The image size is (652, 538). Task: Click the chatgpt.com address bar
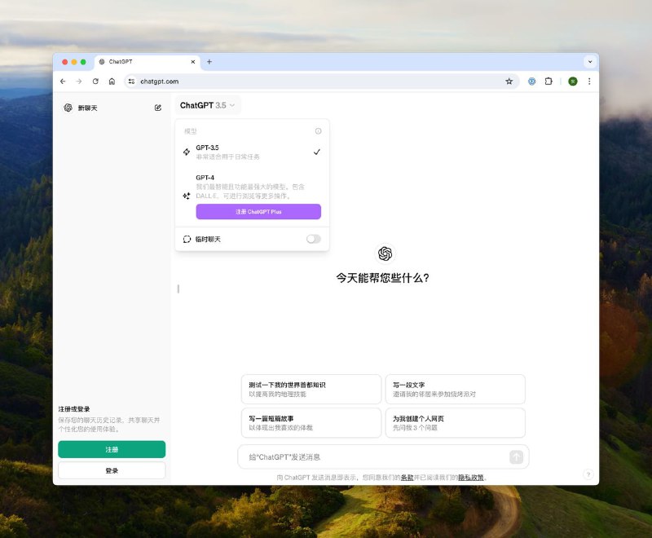(x=320, y=82)
